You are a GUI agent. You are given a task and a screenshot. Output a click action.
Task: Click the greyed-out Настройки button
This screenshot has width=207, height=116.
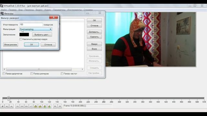tap(94, 73)
